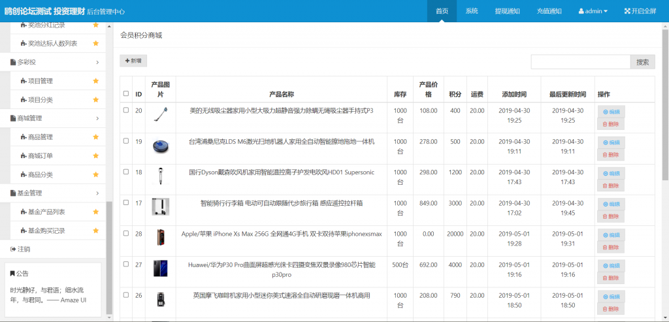Image resolution: width=669 pixels, height=322 pixels.
Task: Click the file icon beside 商城管理
Action: [13, 118]
